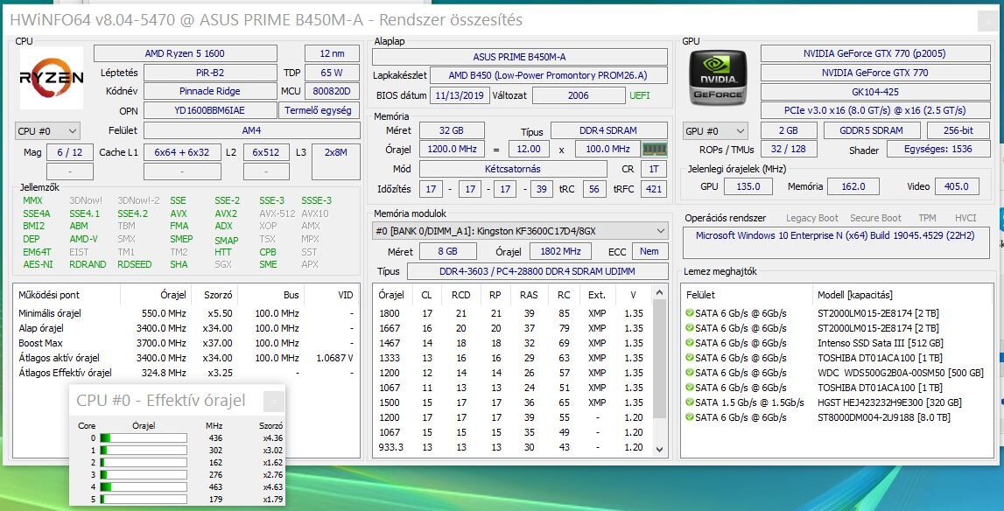
Task: Click the GDDR5 SDRAM memory type field
Action: coord(872,130)
